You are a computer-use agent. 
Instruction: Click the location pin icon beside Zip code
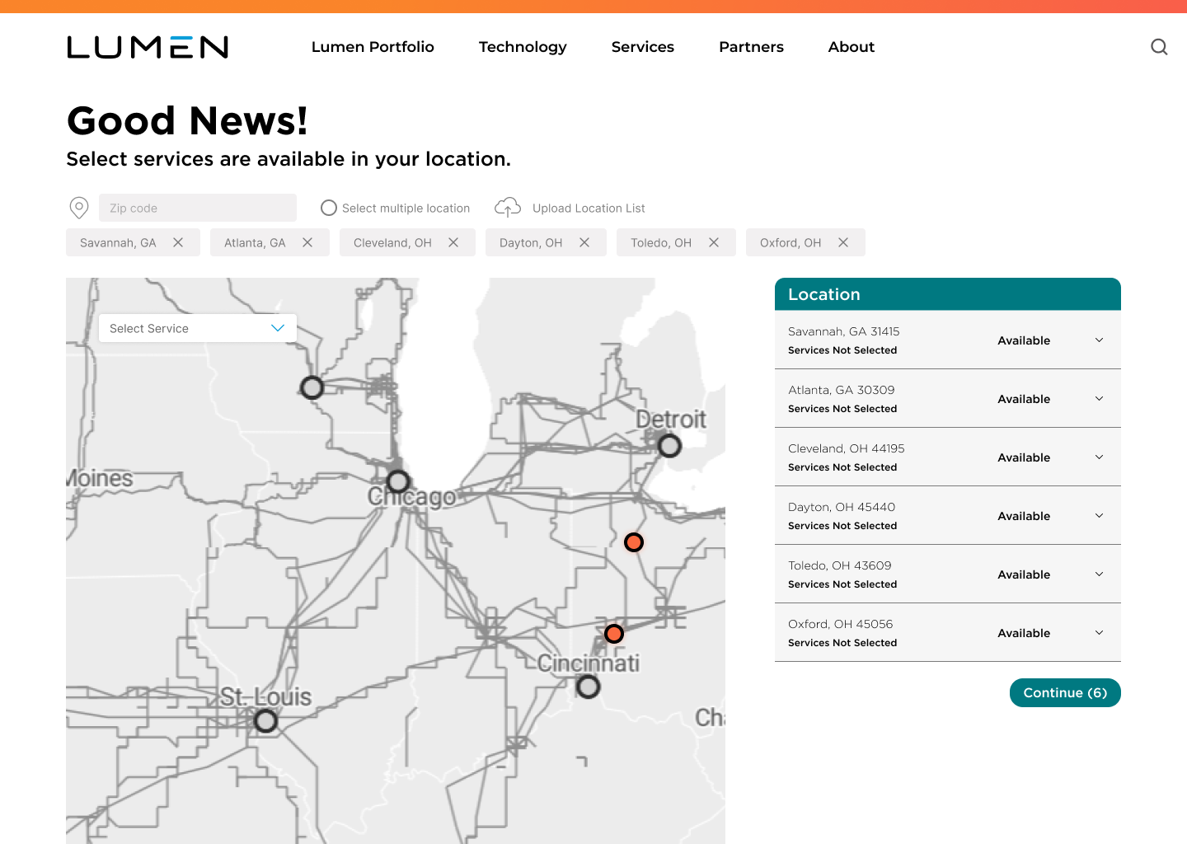coord(79,208)
